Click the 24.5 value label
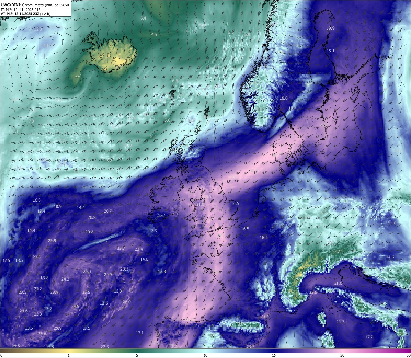This screenshot has height=358, width=411. [16, 346]
